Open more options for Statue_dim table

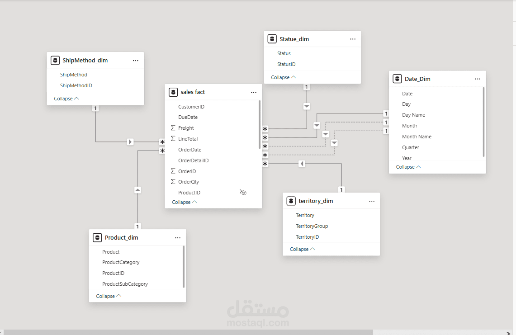(353, 39)
